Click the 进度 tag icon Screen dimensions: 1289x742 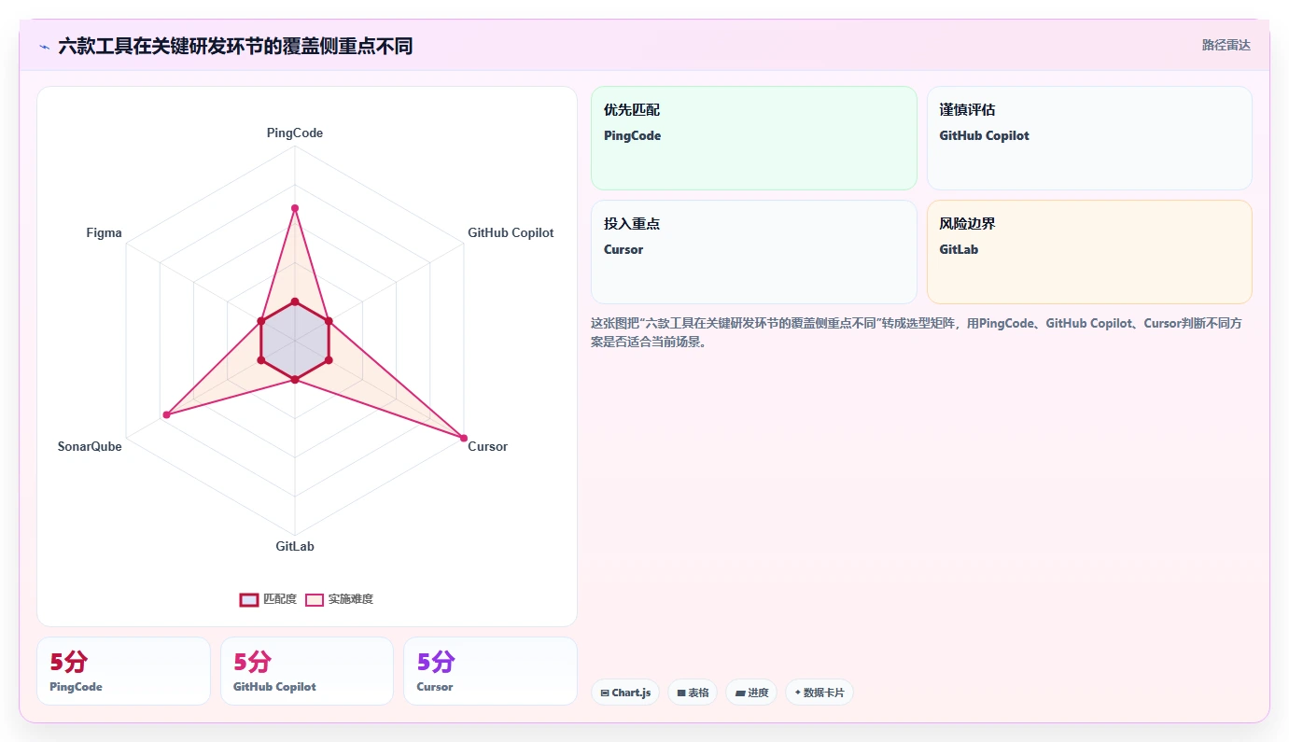(740, 693)
